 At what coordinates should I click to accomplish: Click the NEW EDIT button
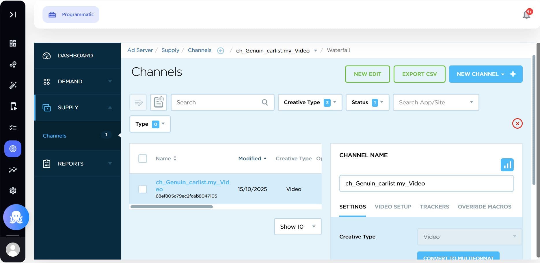pyautogui.click(x=367, y=74)
